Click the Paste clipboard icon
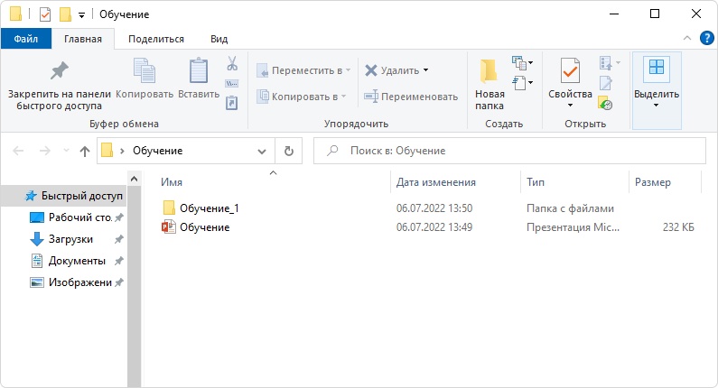This screenshot has width=718, height=388. click(x=199, y=70)
